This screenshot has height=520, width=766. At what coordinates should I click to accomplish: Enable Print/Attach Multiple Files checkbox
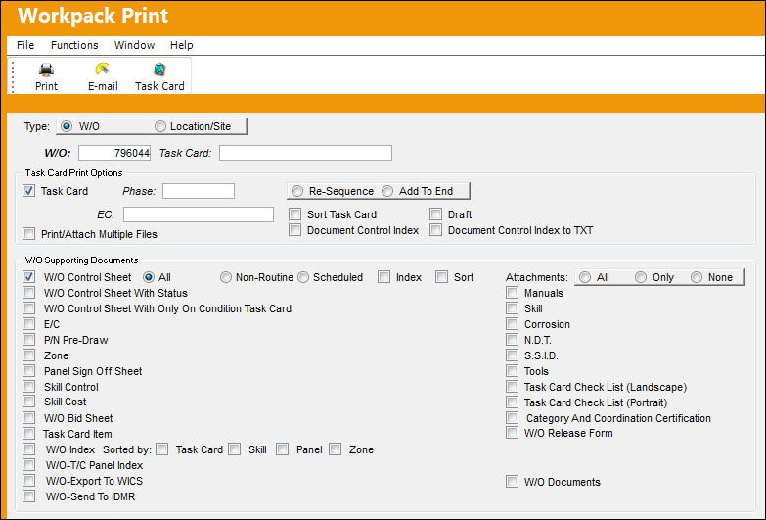pyautogui.click(x=28, y=234)
